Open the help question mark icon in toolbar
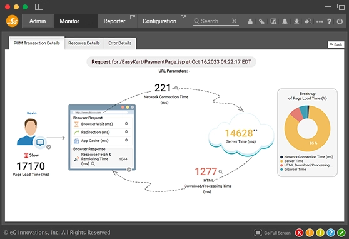The image size is (349, 239). coord(330,21)
